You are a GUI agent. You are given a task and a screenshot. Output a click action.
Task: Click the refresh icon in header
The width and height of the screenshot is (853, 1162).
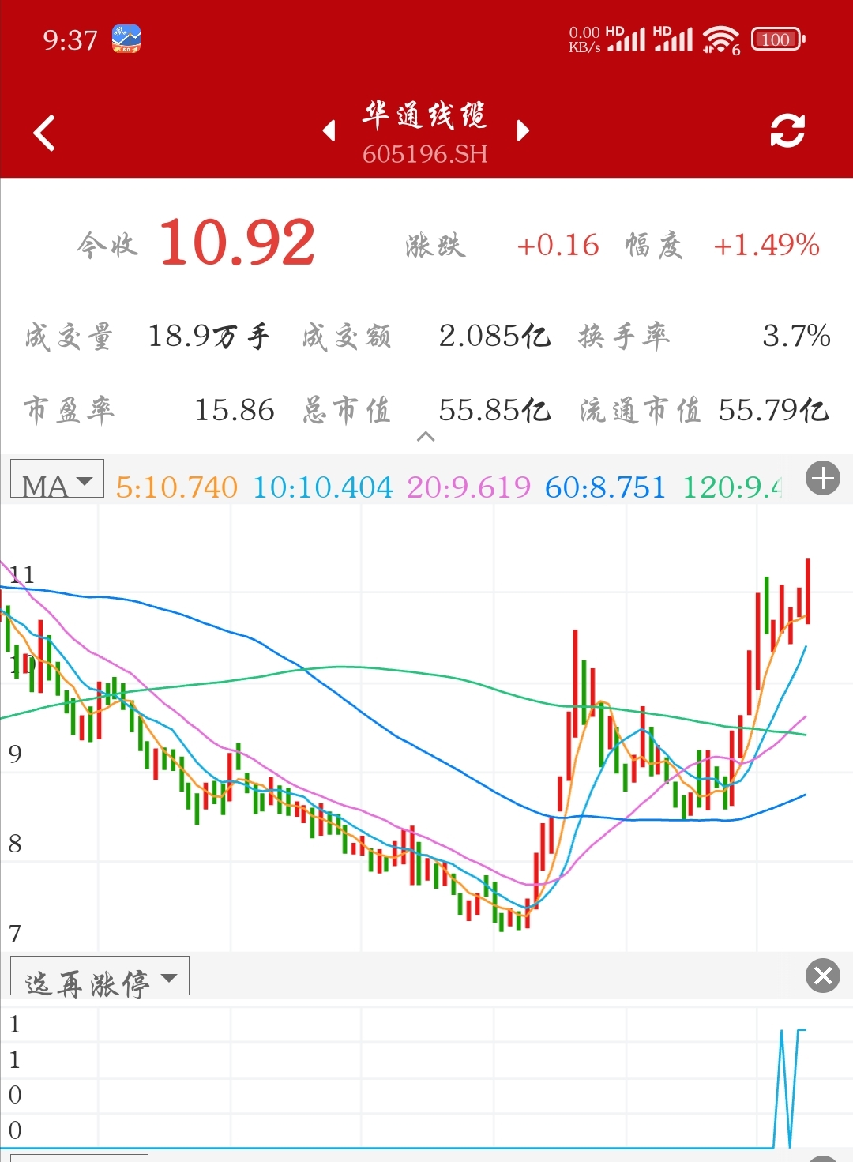787,131
